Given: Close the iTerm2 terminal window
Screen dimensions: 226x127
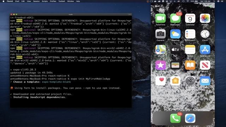Looking at the screenshot, I should [x=11, y=14].
